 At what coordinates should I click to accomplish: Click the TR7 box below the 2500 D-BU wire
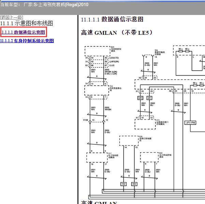[123, 184]
